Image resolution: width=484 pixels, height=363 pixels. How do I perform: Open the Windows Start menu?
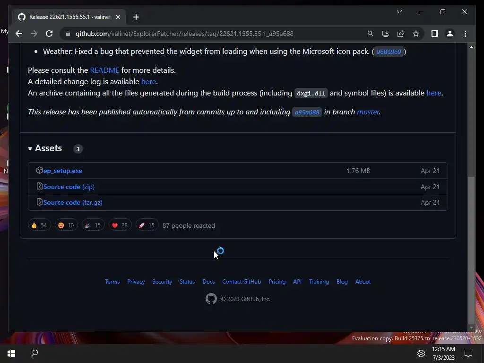coord(11,354)
